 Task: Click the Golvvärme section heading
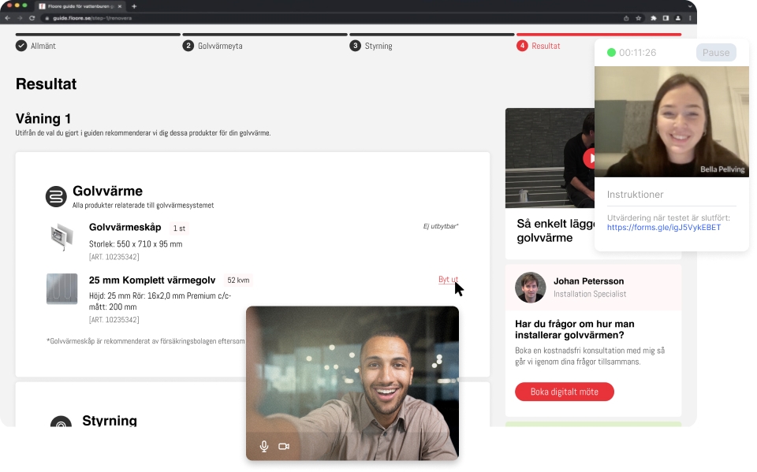(x=108, y=191)
